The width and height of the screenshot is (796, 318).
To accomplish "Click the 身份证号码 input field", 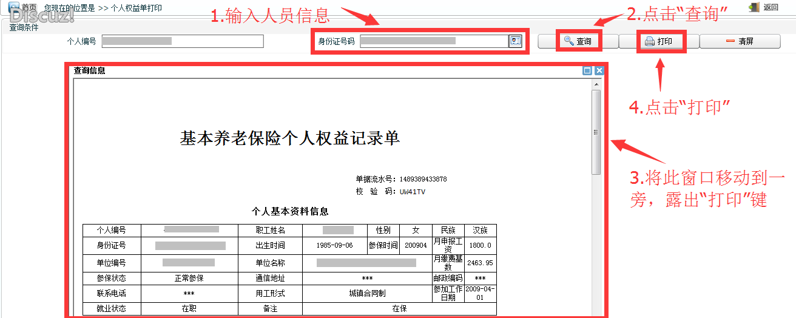I will pyautogui.click(x=434, y=41).
